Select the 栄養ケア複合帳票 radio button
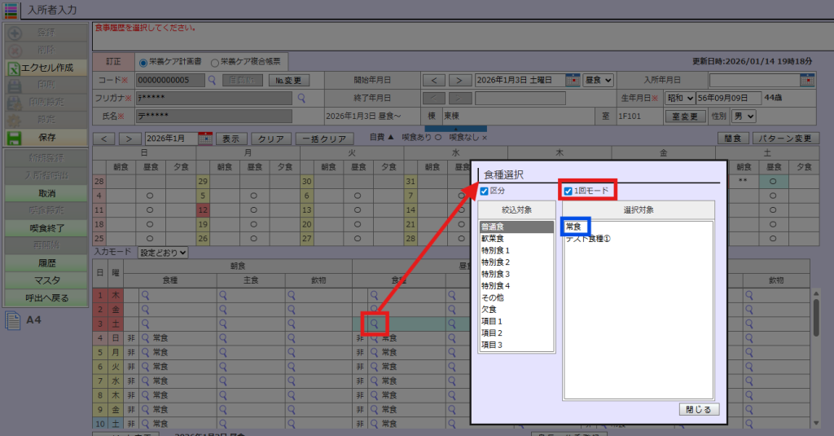This screenshot has height=436, width=834. pos(215,61)
